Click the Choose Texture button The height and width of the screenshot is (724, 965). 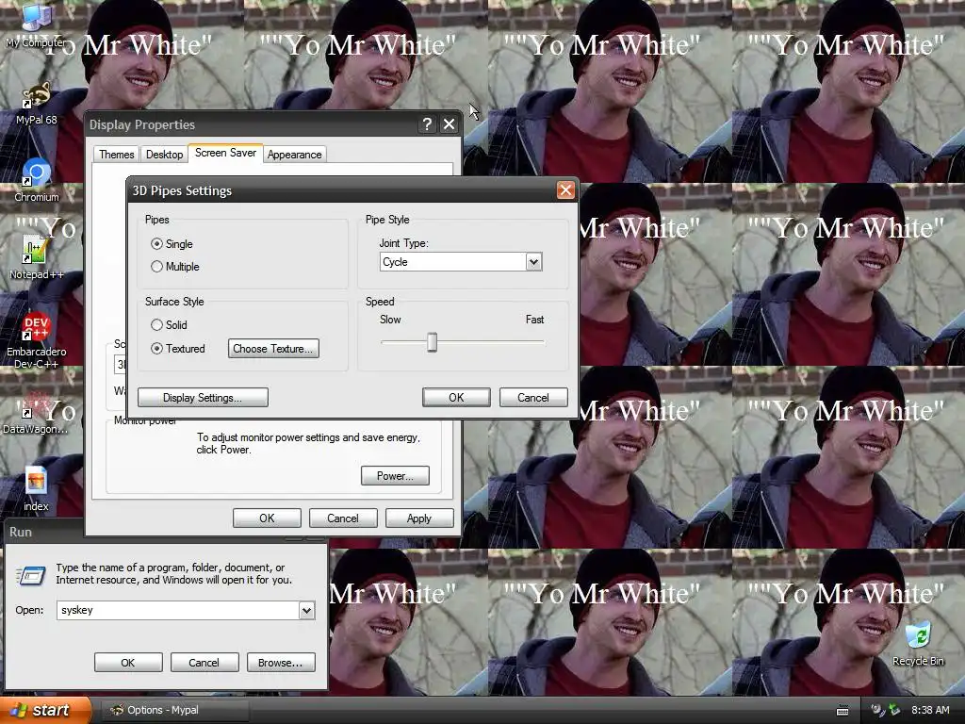273,349
